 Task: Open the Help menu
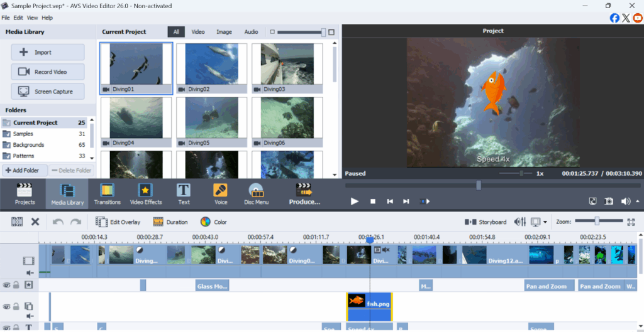click(47, 18)
